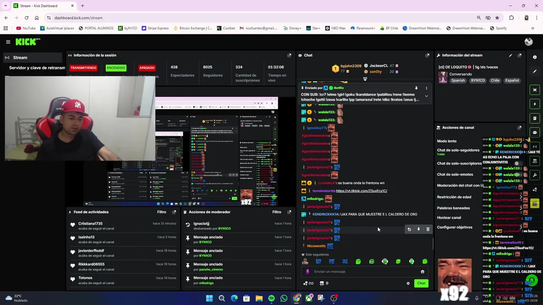543x305 pixels.
Task: Open Filtro in Acciones de moderador
Action: coord(277,212)
